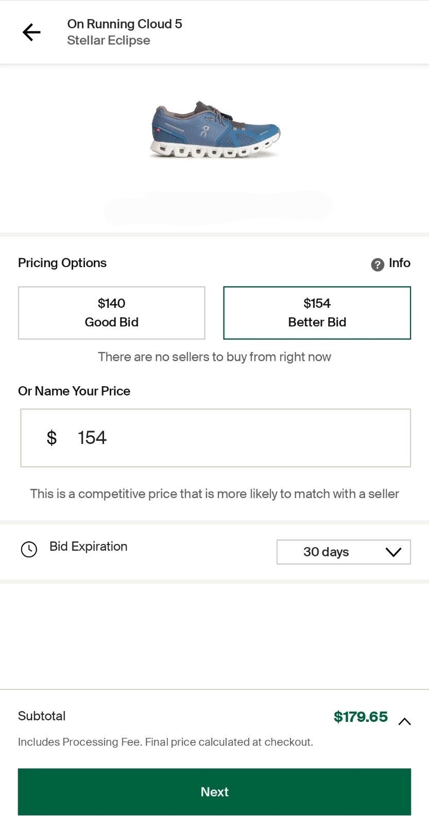The width and height of the screenshot is (429, 825).
Task: Click the question mark Info icon
Action: tap(377, 265)
